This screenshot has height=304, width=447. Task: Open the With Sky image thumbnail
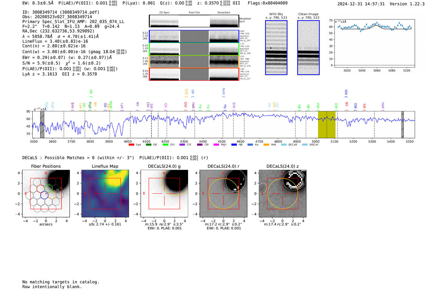[x=276, y=48]
